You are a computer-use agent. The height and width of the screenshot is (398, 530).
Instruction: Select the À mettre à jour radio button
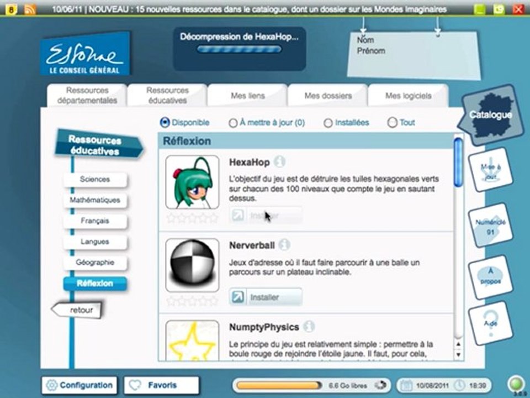click(x=233, y=123)
